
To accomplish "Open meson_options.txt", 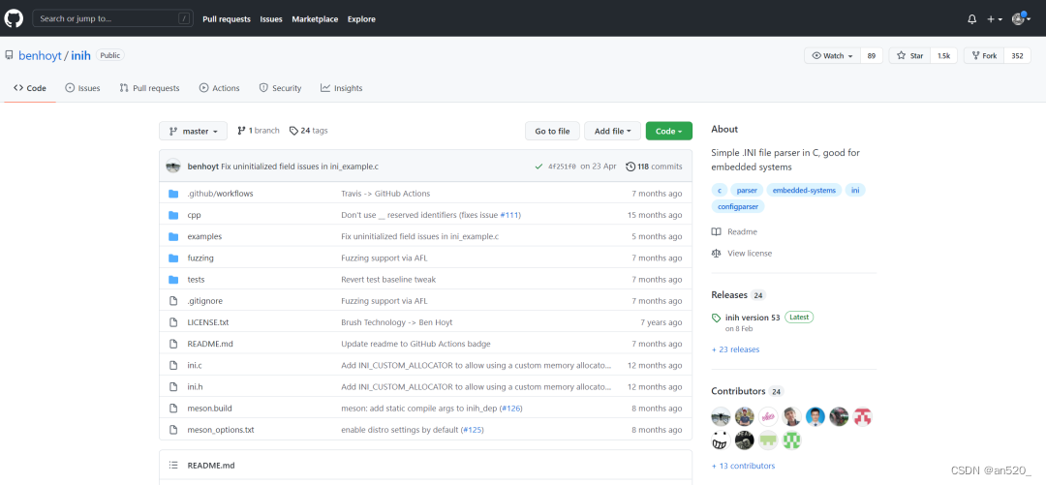I will pos(221,430).
